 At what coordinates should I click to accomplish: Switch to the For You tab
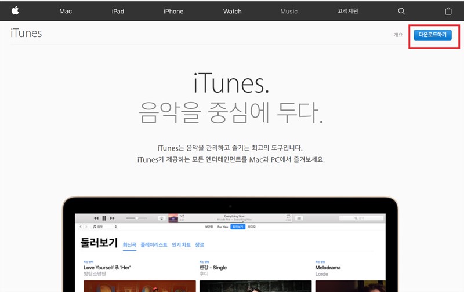pyautogui.click(x=223, y=227)
